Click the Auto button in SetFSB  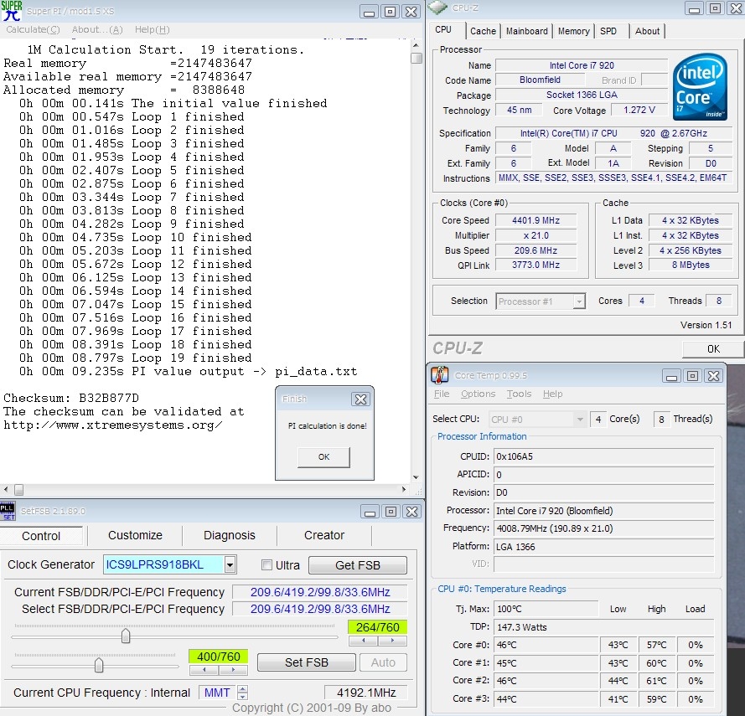click(383, 662)
